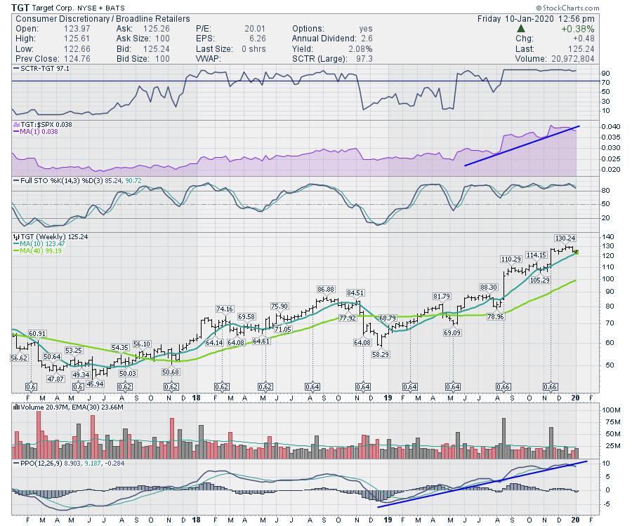The image size is (632, 526).
Task: Click the date Friday 10-Jan-2020 12:56 pm
Action: 536,19
